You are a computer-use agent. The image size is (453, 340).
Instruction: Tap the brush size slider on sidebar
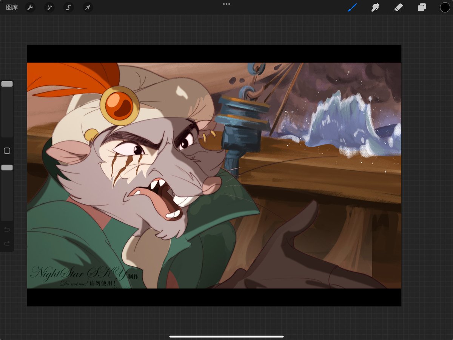click(7, 83)
